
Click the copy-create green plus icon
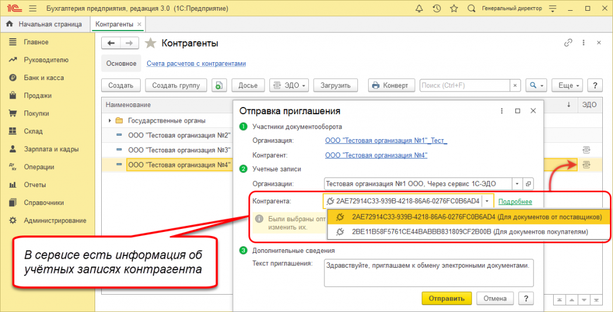(x=219, y=85)
